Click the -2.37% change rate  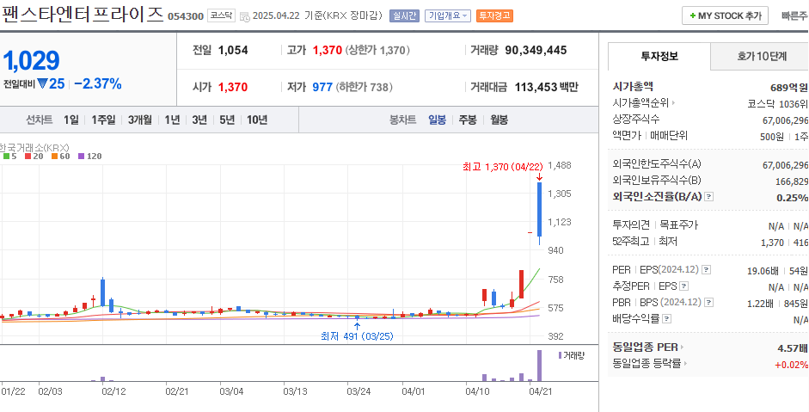coord(97,83)
